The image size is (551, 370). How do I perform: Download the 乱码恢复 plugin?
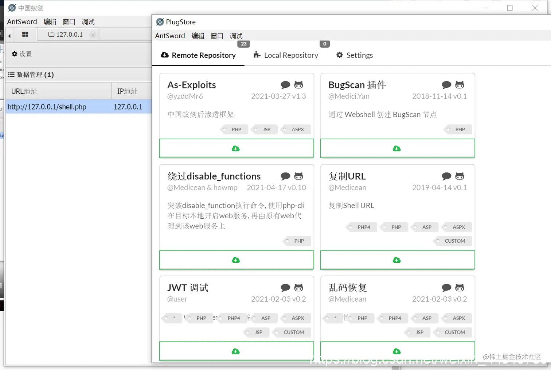coord(397,351)
